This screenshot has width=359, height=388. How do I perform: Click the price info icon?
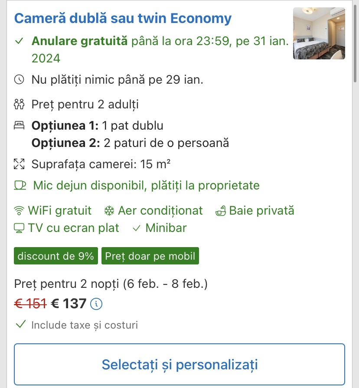click(x=96, y=304)
